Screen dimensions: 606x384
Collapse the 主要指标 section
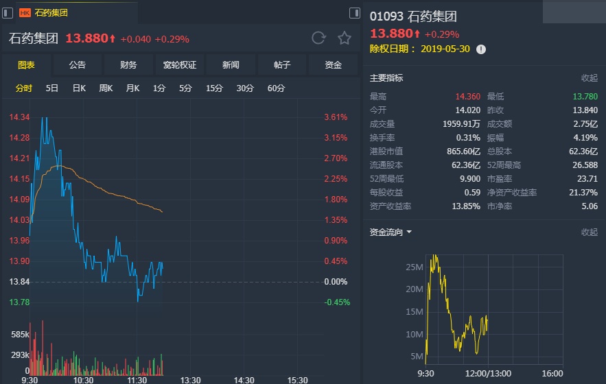(589, 78)
